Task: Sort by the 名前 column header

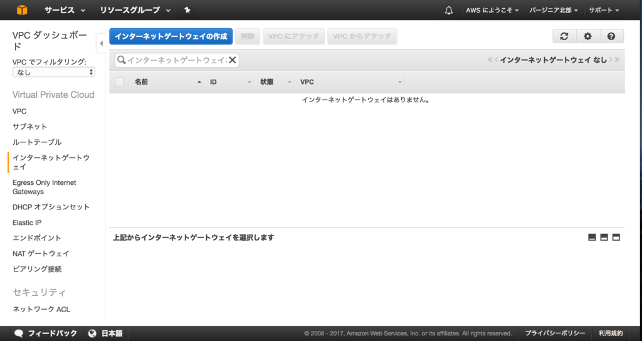Action: point(167,82)
